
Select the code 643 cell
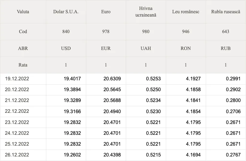click(x=226, y=31)
